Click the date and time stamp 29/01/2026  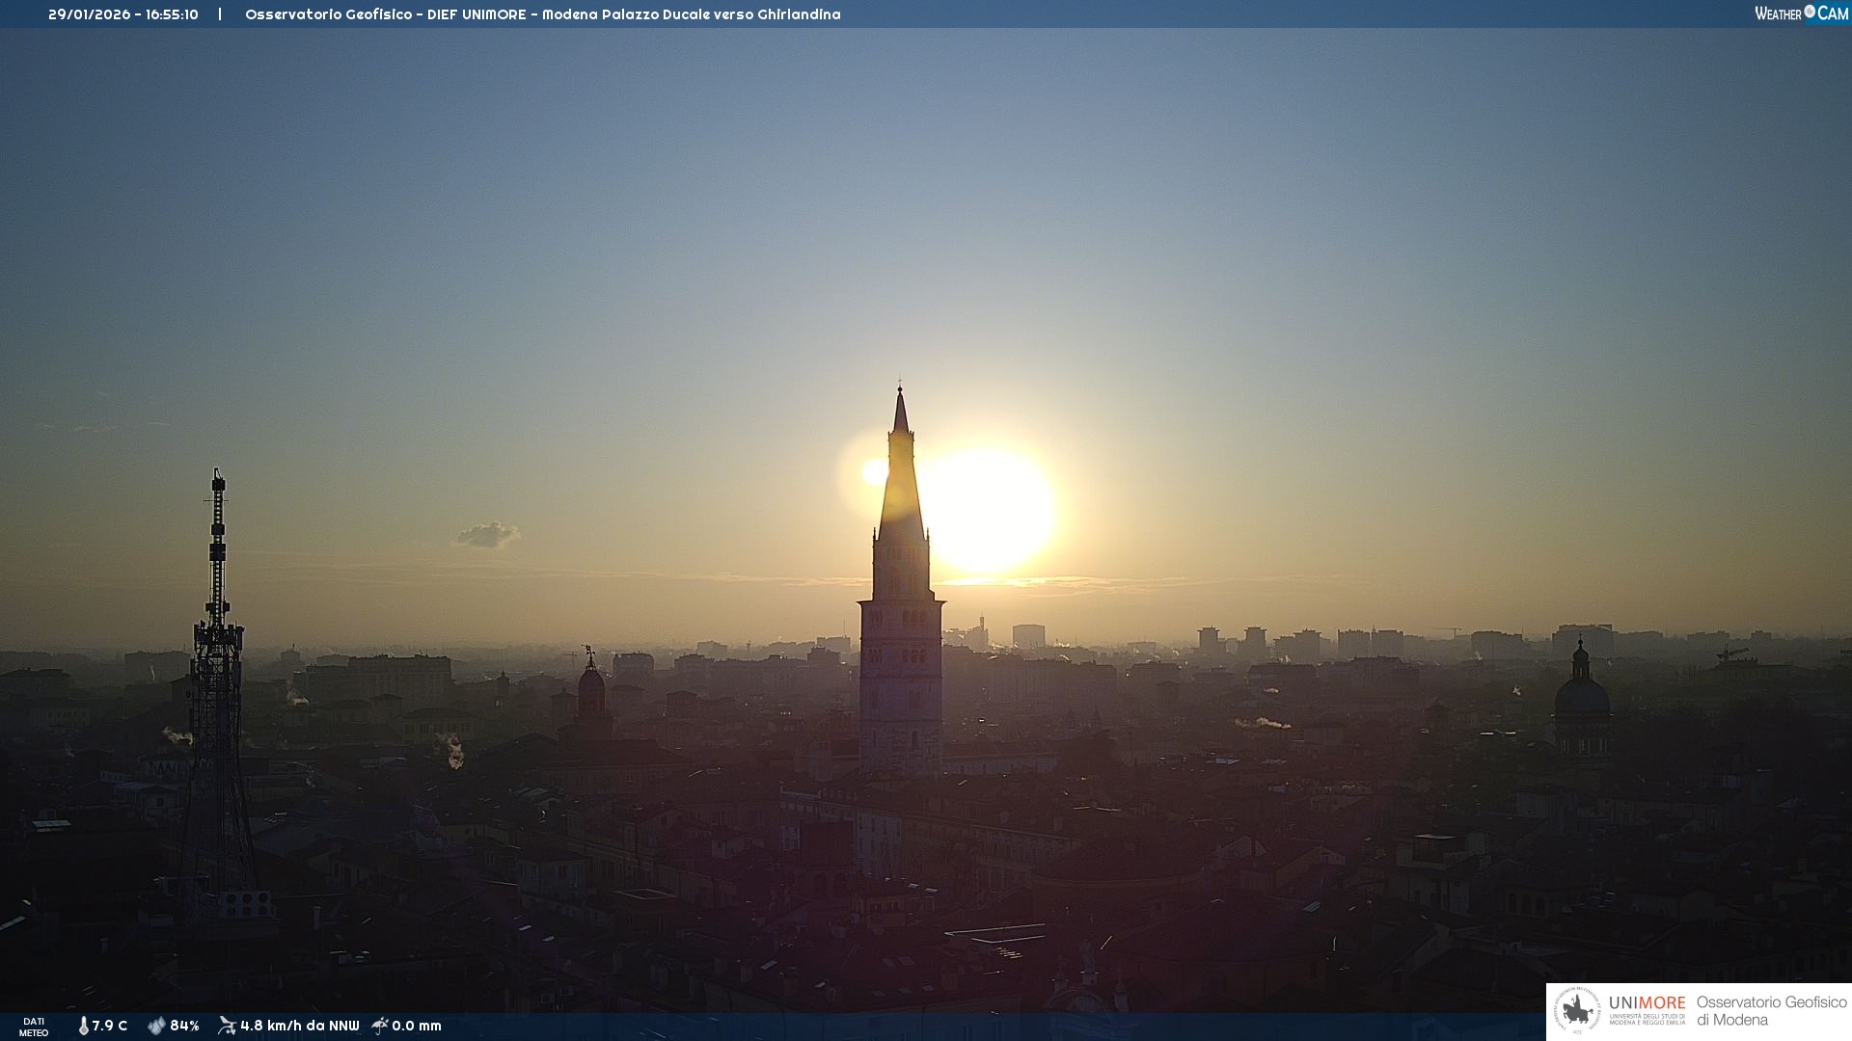click(123, 14)
